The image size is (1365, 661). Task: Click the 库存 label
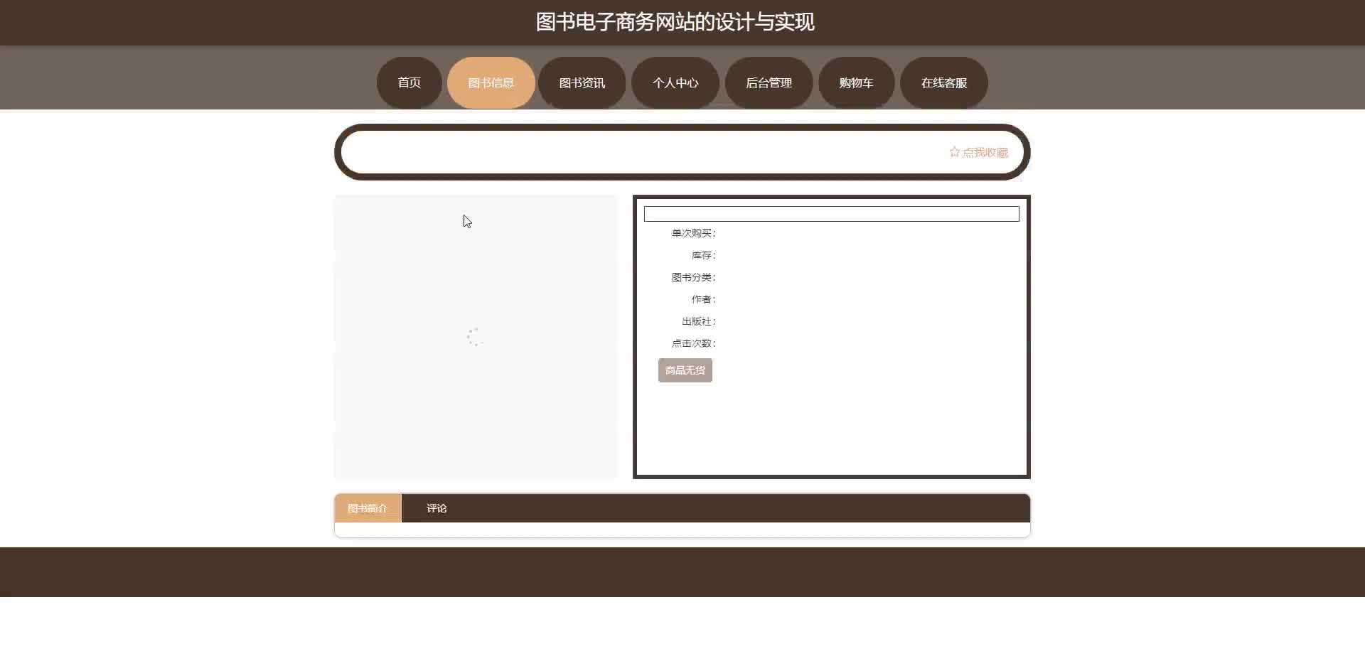point(703,255)
